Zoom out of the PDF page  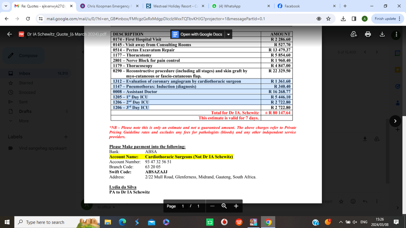[212, 206]
